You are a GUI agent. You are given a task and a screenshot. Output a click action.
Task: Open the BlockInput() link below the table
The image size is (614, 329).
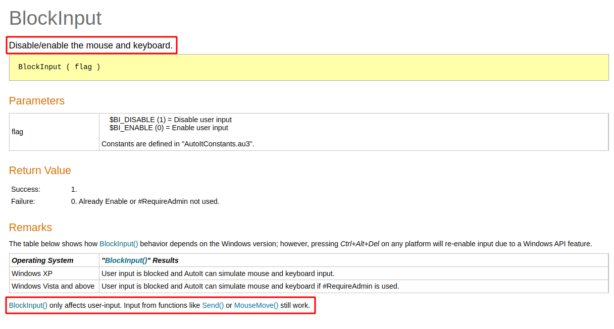(28, 305)
